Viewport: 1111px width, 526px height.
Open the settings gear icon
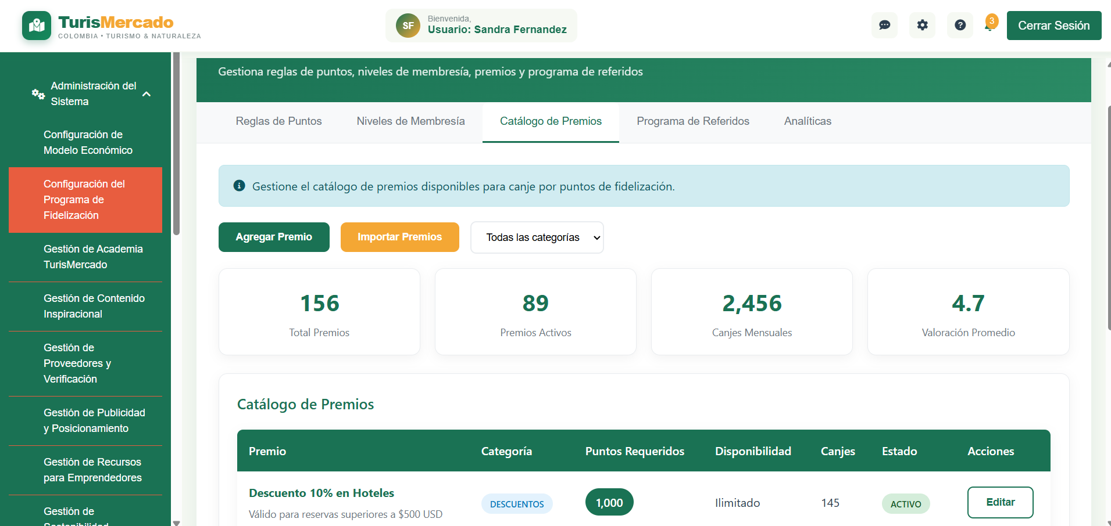click(x=922, y=25)
